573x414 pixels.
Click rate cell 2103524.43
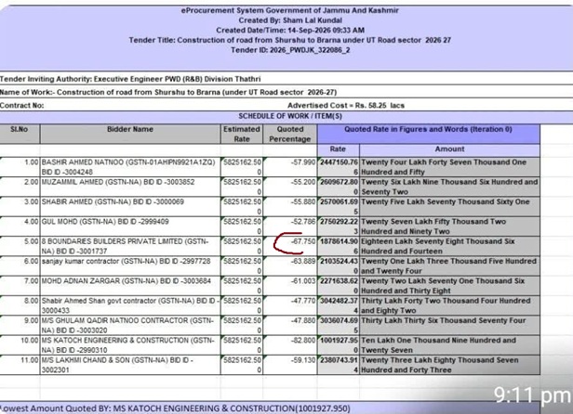coord(338,265)
